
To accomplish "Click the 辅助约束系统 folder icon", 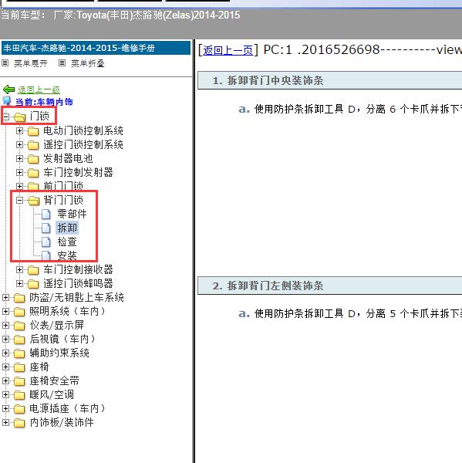I will coord(19,353).
